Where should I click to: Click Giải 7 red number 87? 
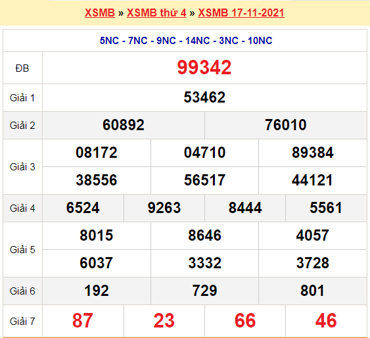83,320
